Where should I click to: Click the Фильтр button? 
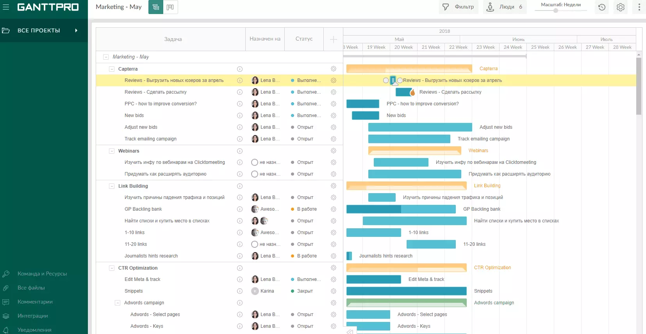click(459, 7)
